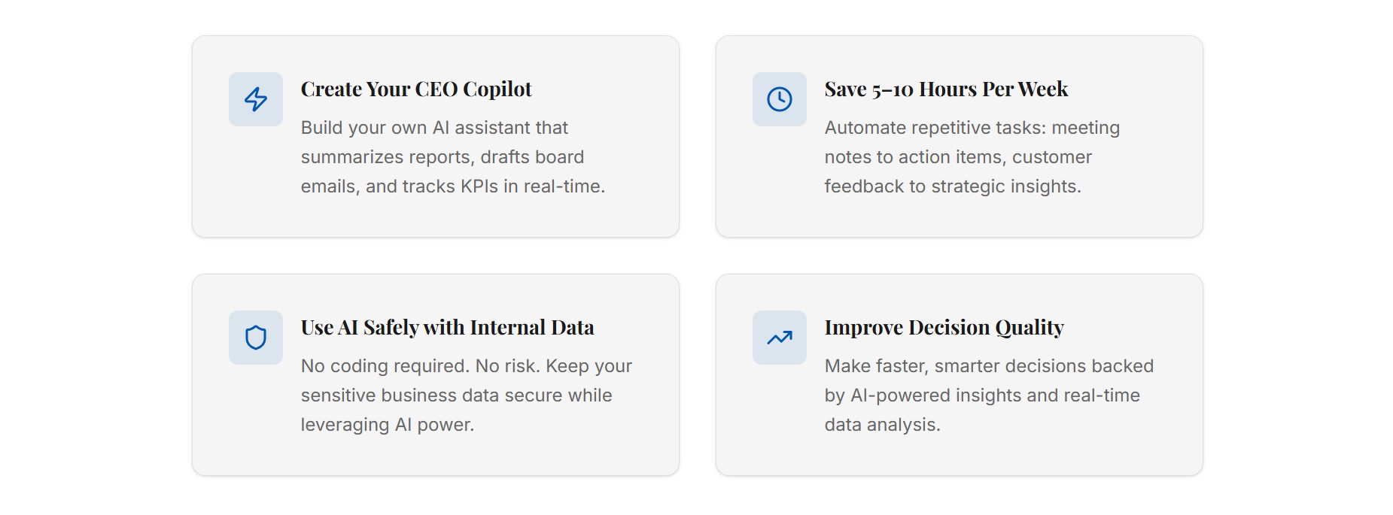Click the lightning bolt icon
This screenshot has height=515, width=1393.
coord(256,99)
